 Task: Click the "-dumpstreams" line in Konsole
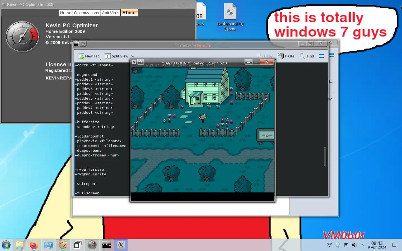click(88, 150)
